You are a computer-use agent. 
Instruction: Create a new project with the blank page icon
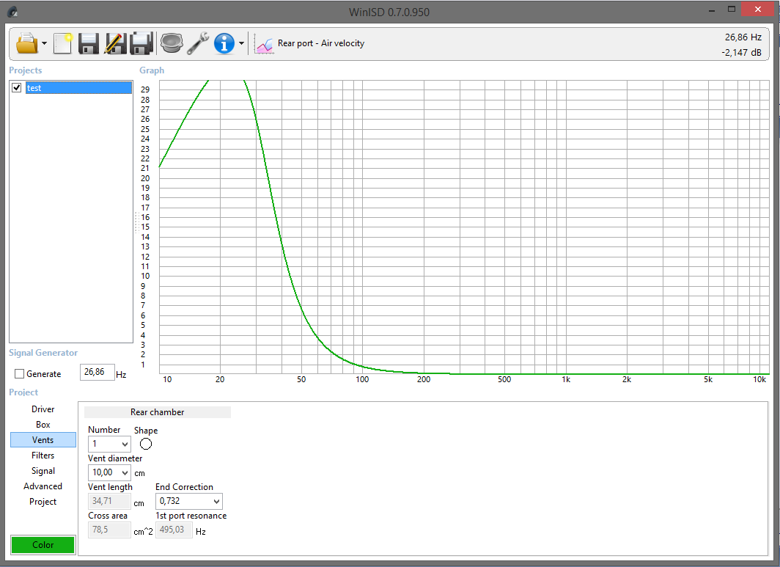coord(63,43)
